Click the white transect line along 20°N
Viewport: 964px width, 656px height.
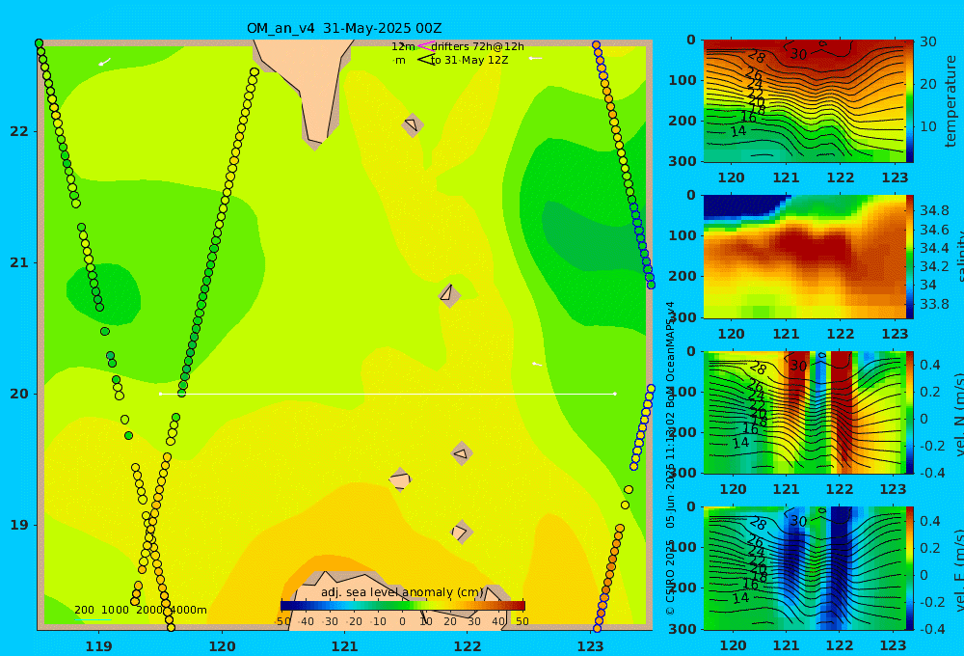pyautogui.click(x=388, y=394)
